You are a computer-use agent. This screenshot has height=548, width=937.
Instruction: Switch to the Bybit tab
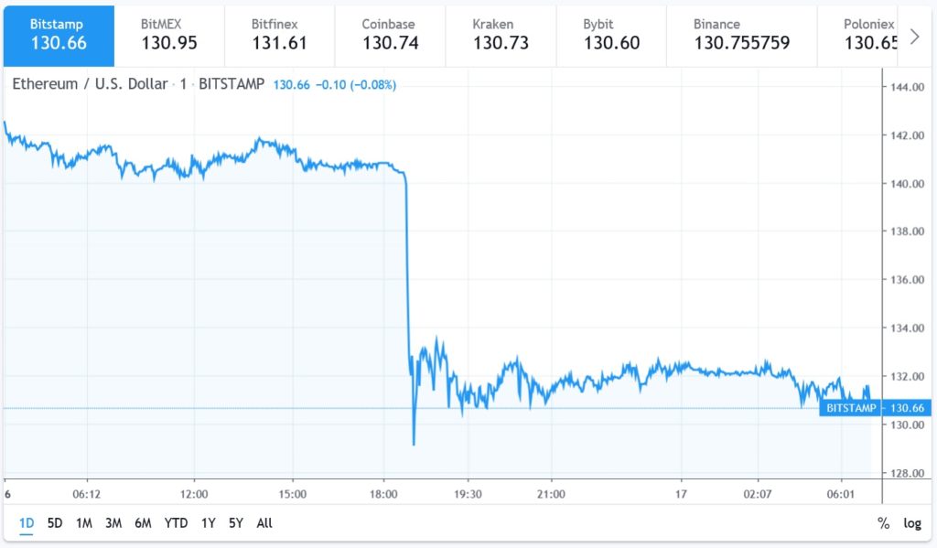tap(611, 35)
